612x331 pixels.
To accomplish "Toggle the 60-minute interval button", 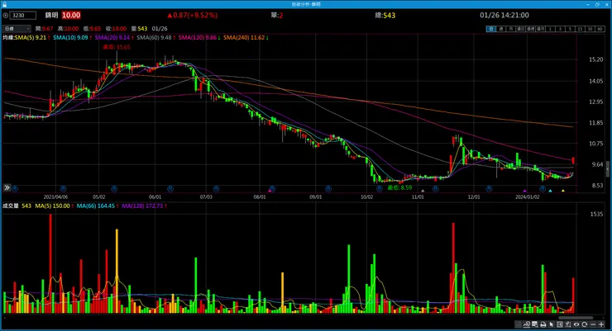I will click(x=600, y=29).
